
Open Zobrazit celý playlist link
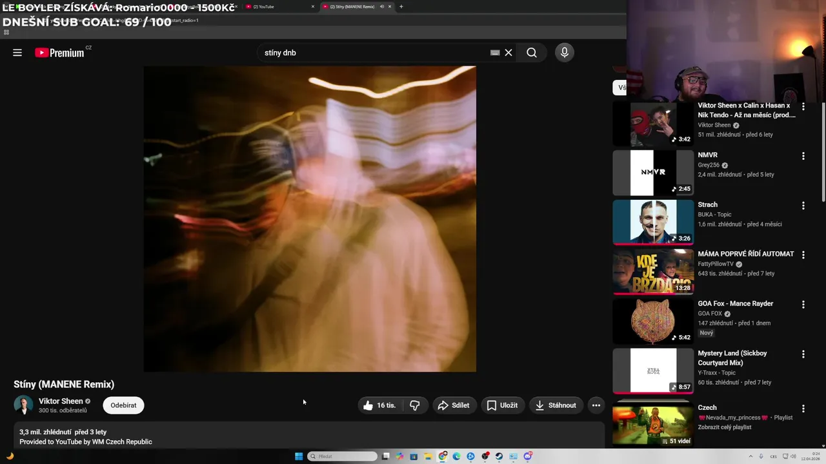pos(725,427)
